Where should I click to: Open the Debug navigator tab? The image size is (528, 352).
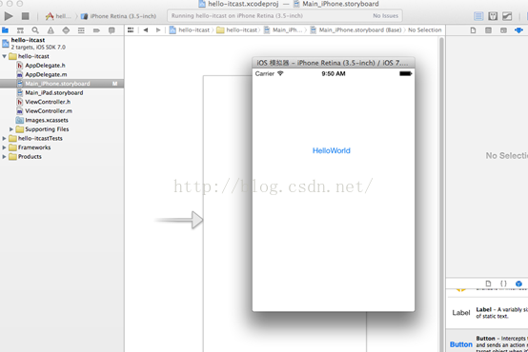(81, 30)
